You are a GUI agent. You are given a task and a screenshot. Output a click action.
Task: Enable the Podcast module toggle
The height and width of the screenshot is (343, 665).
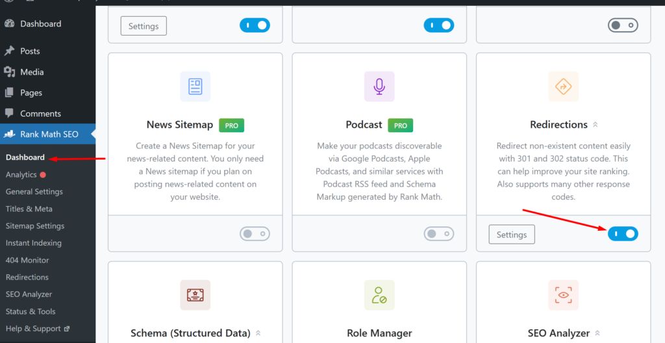coord(438,234)
